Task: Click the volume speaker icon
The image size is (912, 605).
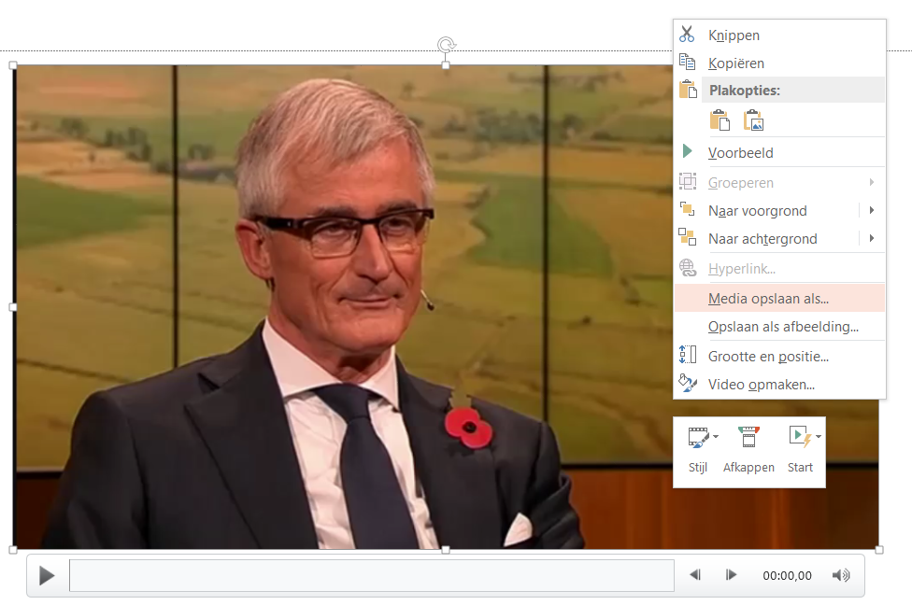Action: [841, 575]
